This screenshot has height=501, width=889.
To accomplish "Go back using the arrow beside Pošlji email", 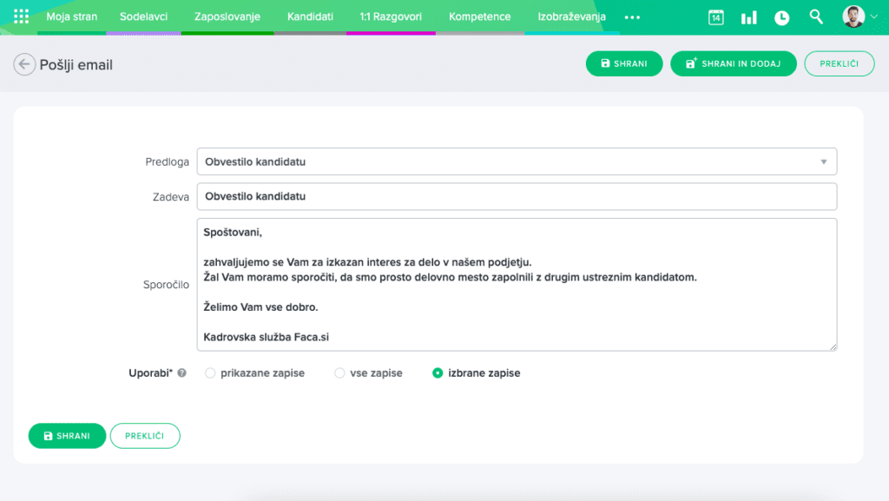I will tap(24, 64).
